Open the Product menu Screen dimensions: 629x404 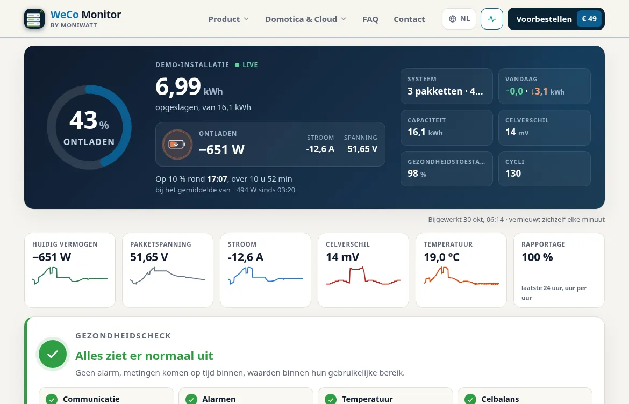[228, 19]
